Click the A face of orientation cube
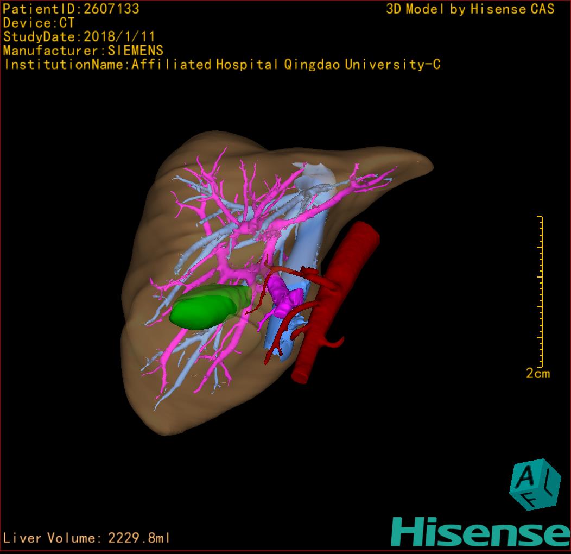 (x=525, y=477)
